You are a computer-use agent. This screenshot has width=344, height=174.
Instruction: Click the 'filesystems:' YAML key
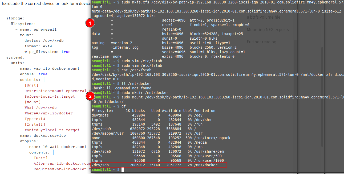point(23,24)
